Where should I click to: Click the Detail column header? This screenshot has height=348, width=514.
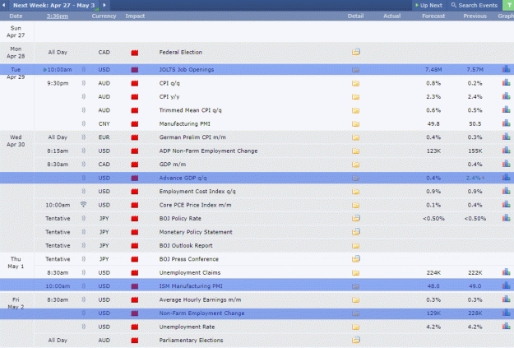(x=355, y=16)
